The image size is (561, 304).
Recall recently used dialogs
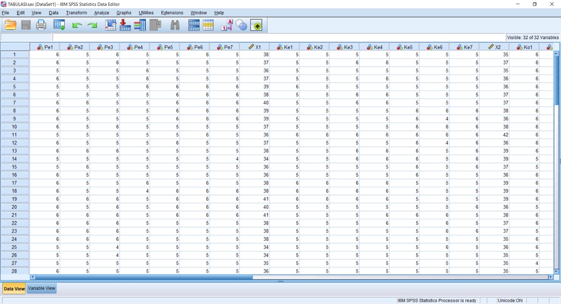[59, 25]
